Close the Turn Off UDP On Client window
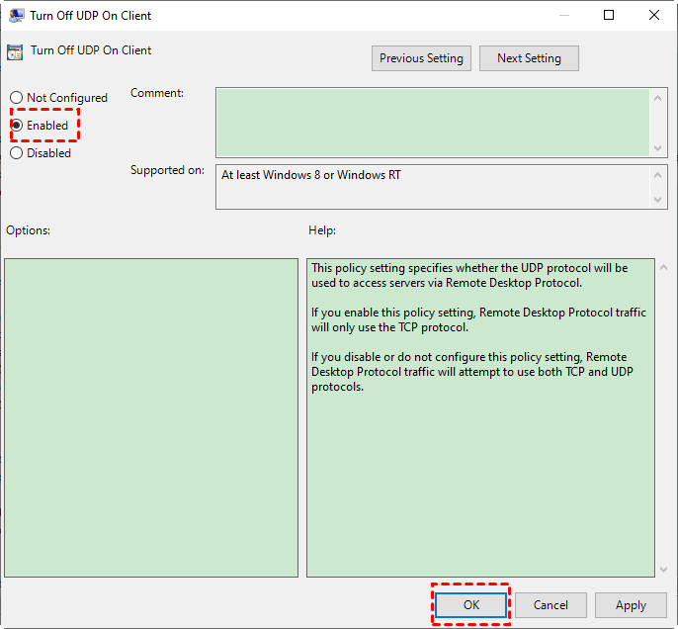678x629 pixels. pos(654,16)
